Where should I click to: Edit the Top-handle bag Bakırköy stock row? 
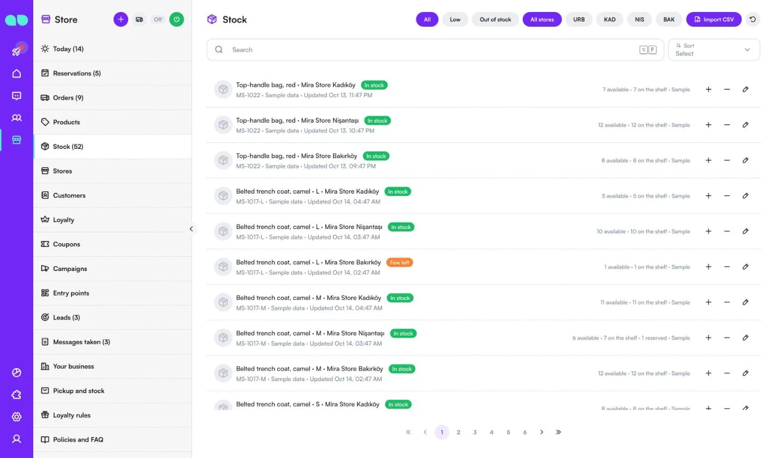pyautogui.click(x=746, y=160)
